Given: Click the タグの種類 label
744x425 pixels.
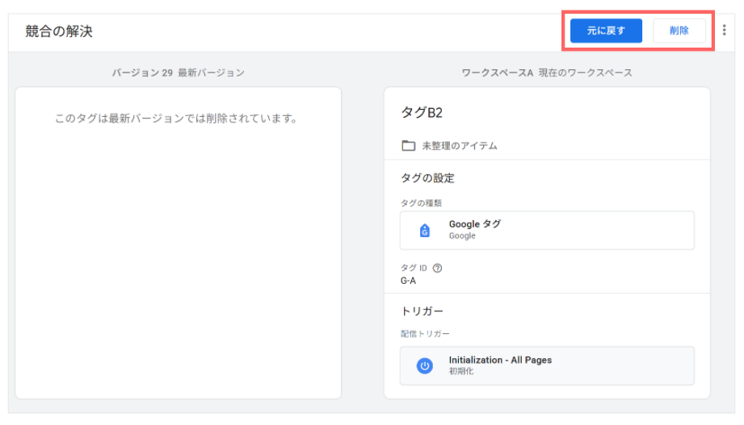Looking at the screenshot, I should click(421, 202).
